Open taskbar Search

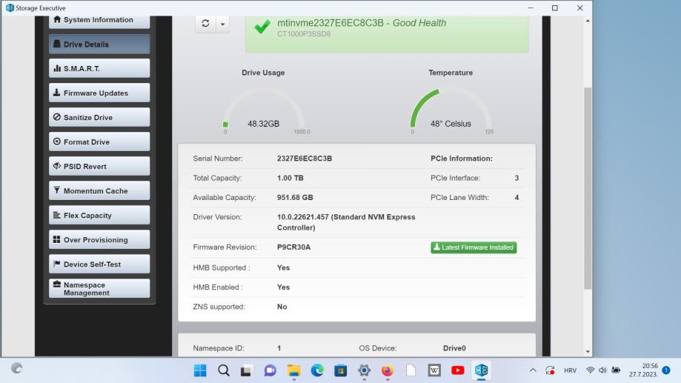point(224,370)
